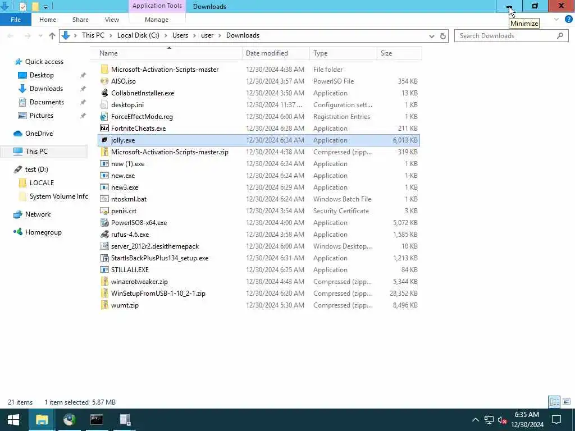Viewport: 575px width, 431px height.
Task: Select Documents under Quick access
Action: (47, 102)
